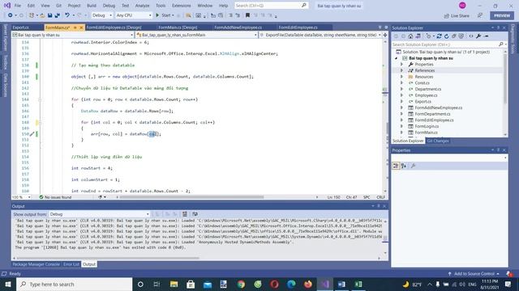Click Add to Source Control
519x291 pixels.
click(474, 273)
